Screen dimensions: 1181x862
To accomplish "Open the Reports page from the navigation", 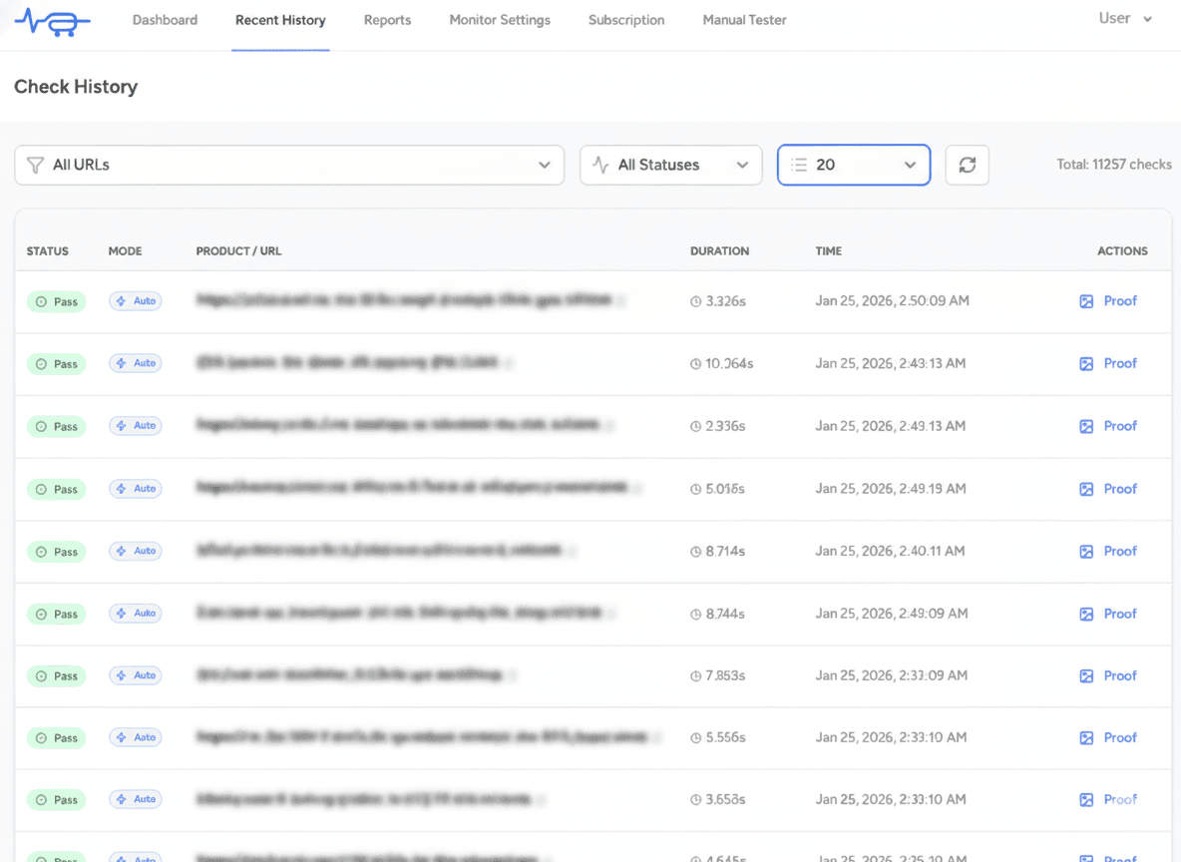I will coord(387,20).
